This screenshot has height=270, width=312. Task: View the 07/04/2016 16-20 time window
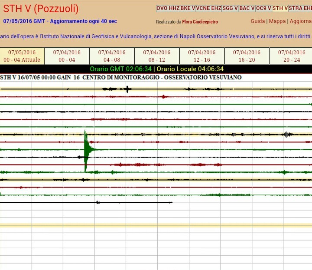click(247, 56)
